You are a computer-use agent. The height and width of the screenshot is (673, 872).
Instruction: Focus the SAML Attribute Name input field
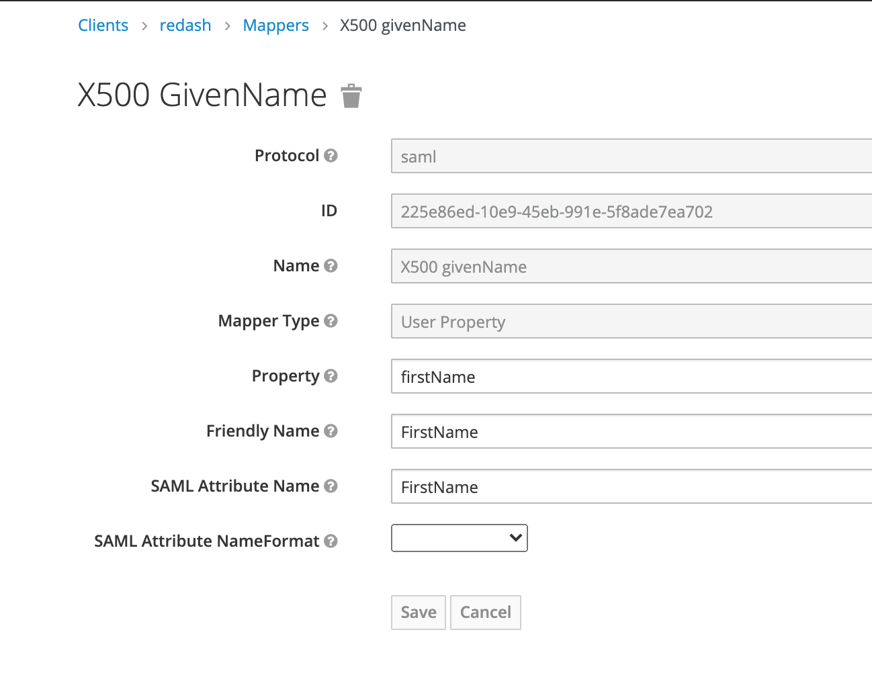tap(631, 486)
